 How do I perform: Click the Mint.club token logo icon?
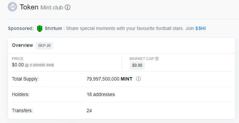(x=12, y=7)
